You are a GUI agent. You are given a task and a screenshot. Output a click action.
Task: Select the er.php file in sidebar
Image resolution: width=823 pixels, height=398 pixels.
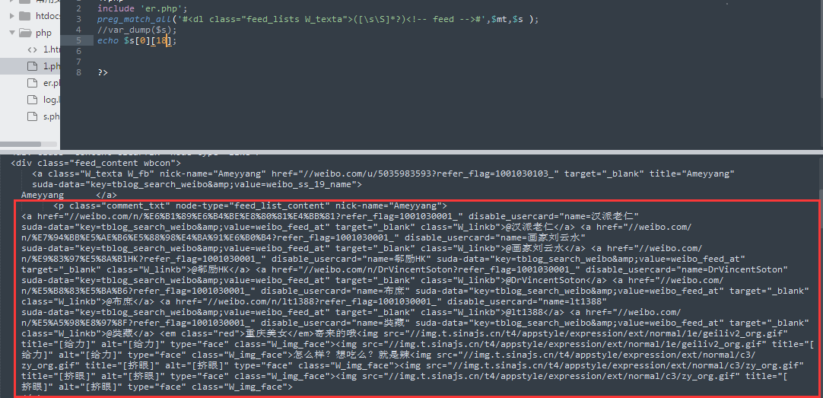coord(52,83)
